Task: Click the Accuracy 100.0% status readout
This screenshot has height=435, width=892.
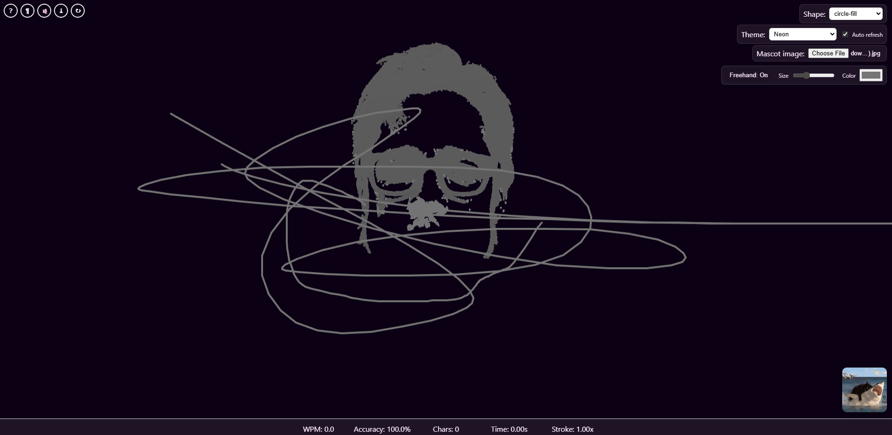Action: (x=382, y=429)
